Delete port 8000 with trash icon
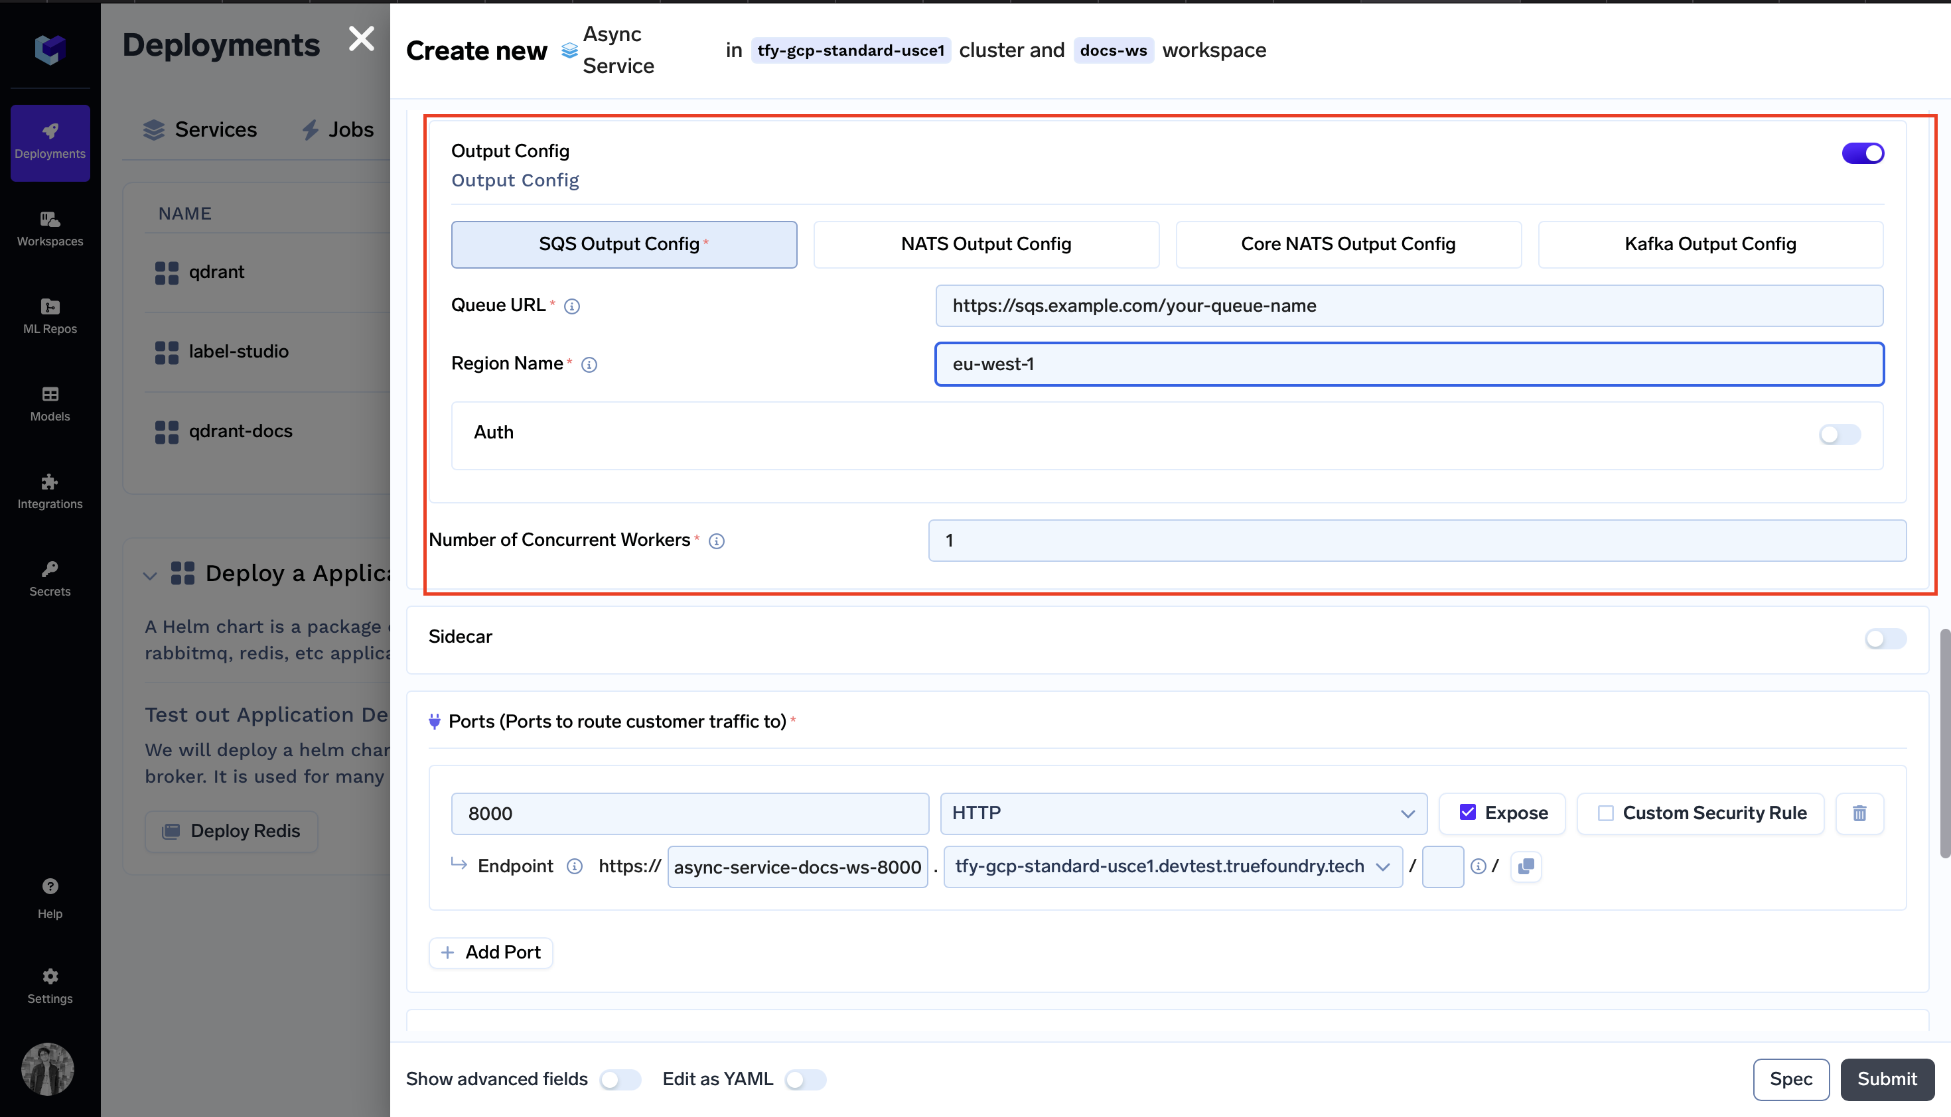 point(1859,813)
